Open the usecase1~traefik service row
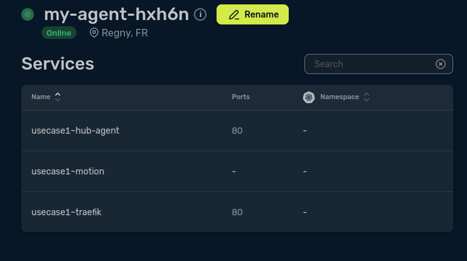The height and width of the screenshot is (261, 467). tap(237, 212)
